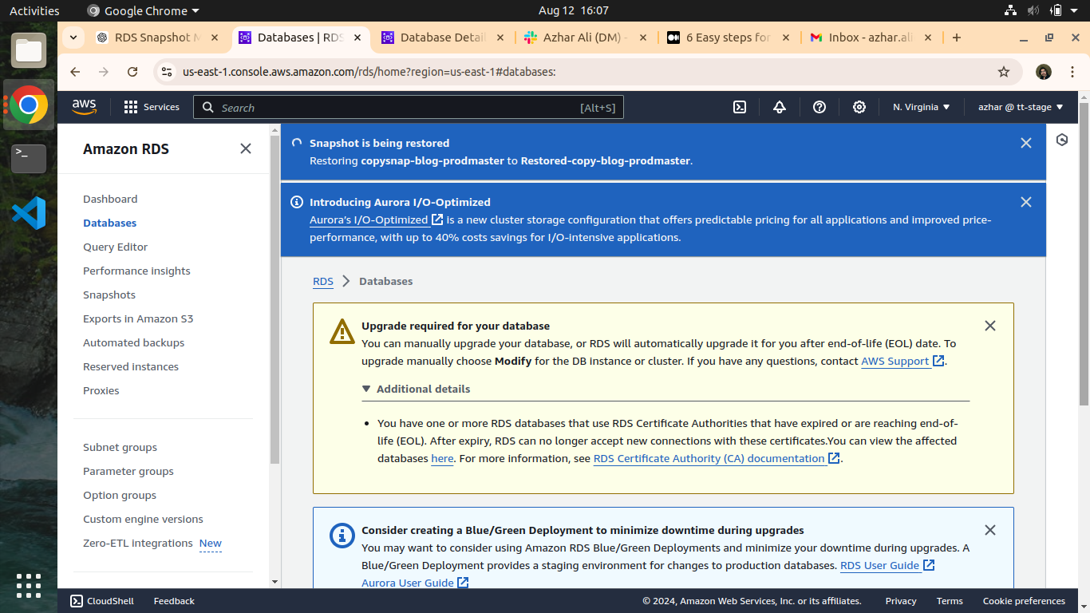Dismiss the Snapshot is being restored banner
This screenshot has height=613, width=1090.
tap(1026, 143)
